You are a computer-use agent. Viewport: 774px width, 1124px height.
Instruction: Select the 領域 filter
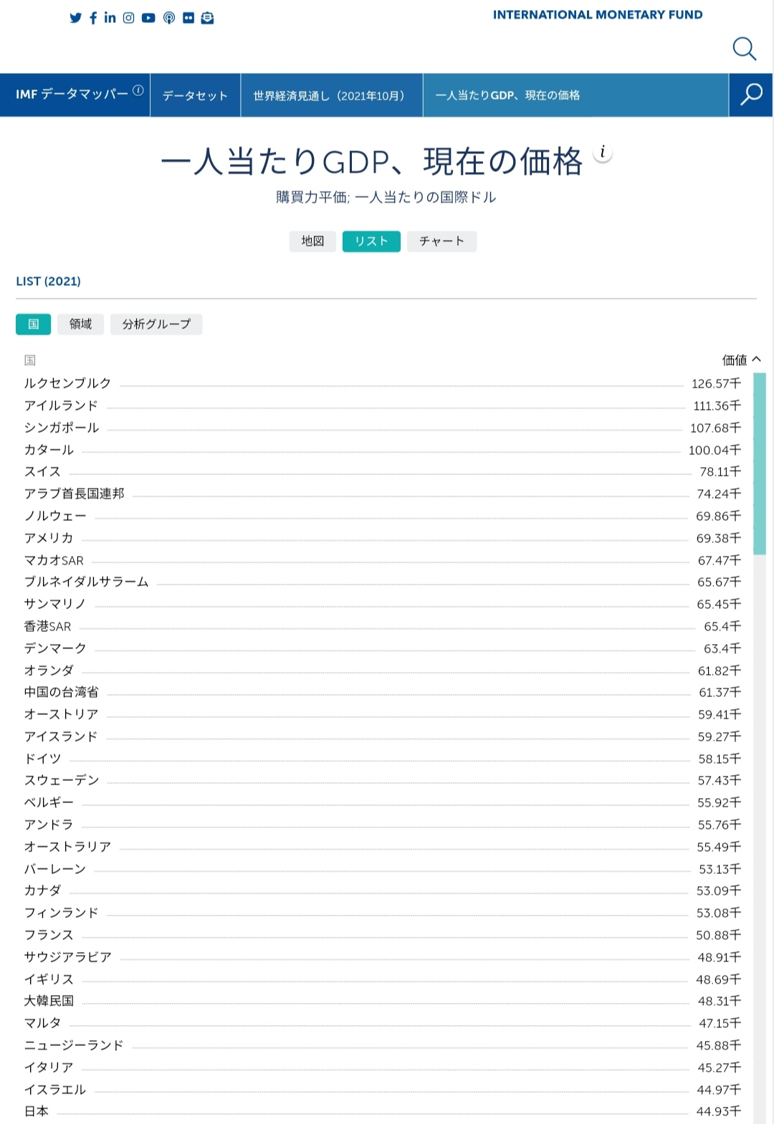coord(80,325)
